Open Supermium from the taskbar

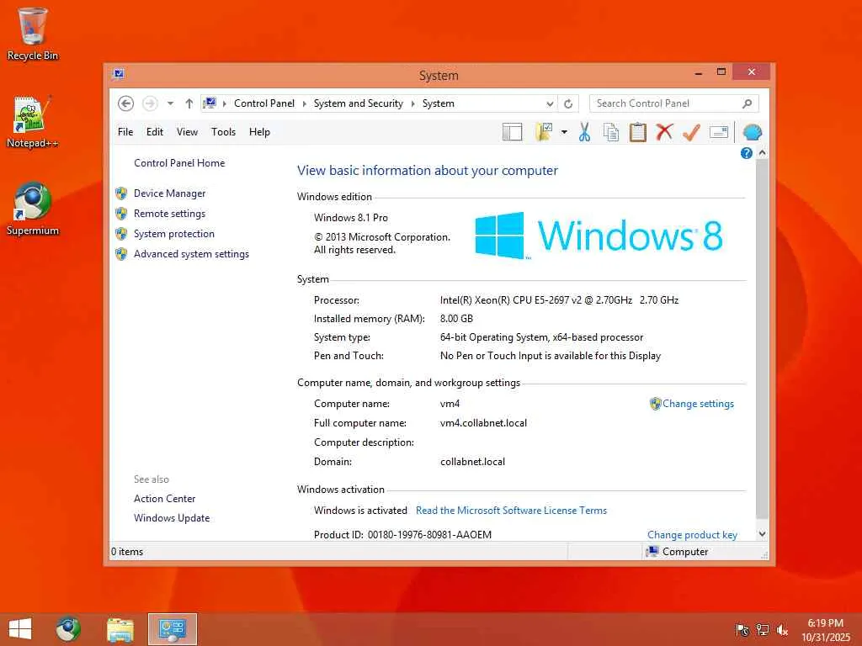pyautogui.click(x=68, y=629)
